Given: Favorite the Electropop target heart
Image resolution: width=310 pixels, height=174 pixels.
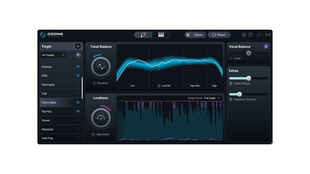Looking at the screenshot, I should point(78,85).
